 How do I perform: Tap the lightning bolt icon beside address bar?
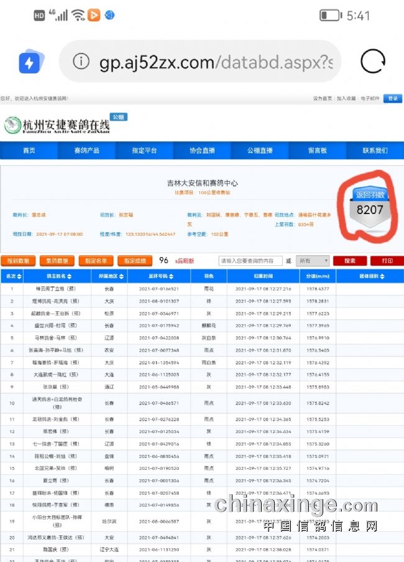(x=29, y=62)
